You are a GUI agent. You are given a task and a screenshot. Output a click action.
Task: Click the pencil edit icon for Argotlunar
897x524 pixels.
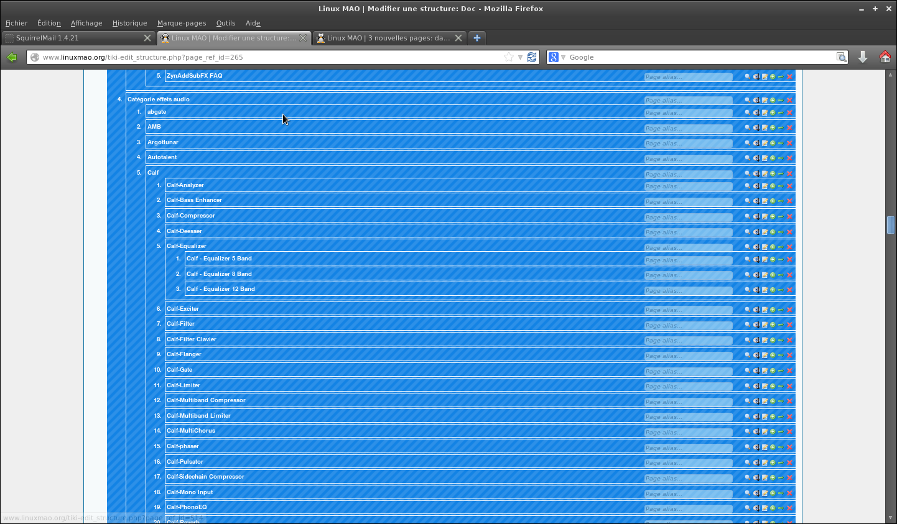(x=765, y=143)
